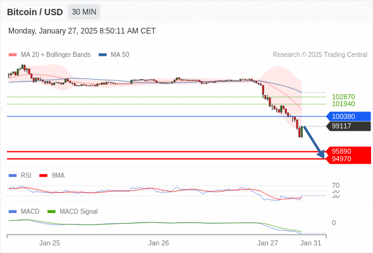
Task: Click the red 95890 support price label
Action: pos(341,151)
